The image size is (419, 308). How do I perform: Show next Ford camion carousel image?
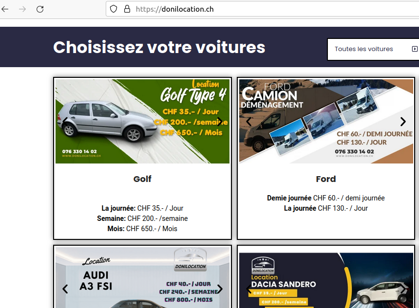point(403,122)
